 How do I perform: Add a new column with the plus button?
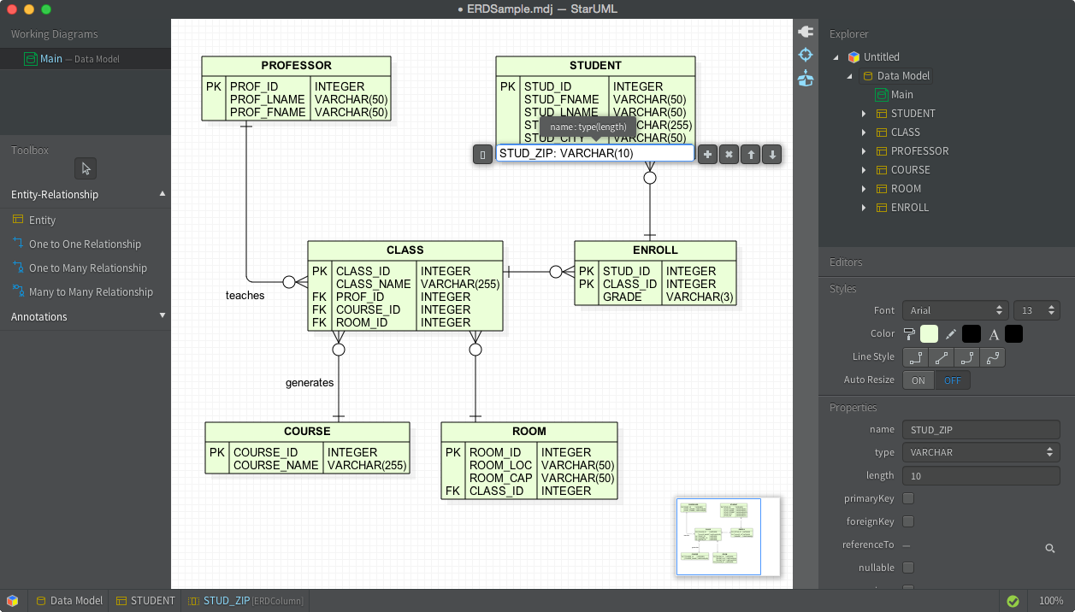coord(707,154)
